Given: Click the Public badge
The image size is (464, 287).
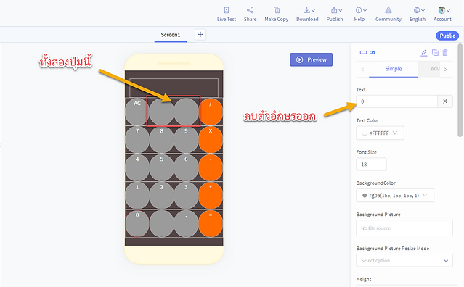Looking at the screenshot, I should pos(447,36).
